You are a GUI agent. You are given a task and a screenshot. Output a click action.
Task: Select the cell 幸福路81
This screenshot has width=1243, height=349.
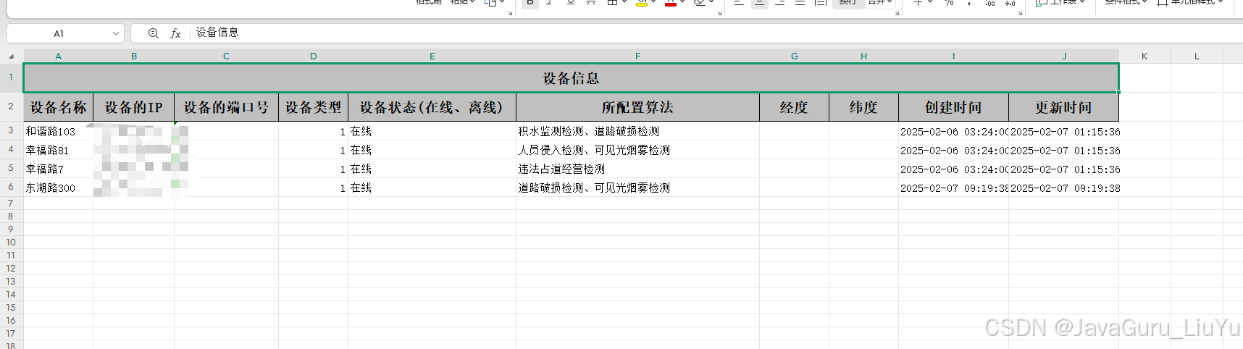58,150
